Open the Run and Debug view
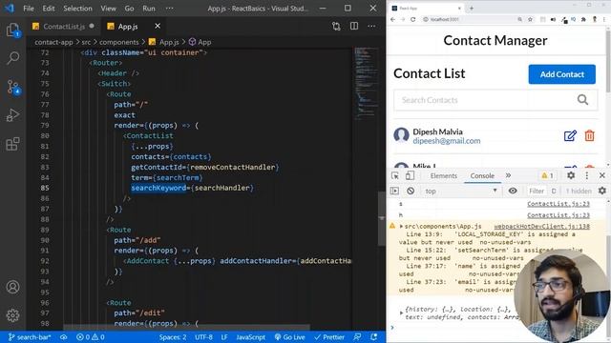Viewport: 611px width, 343px height. pos(12,115)
